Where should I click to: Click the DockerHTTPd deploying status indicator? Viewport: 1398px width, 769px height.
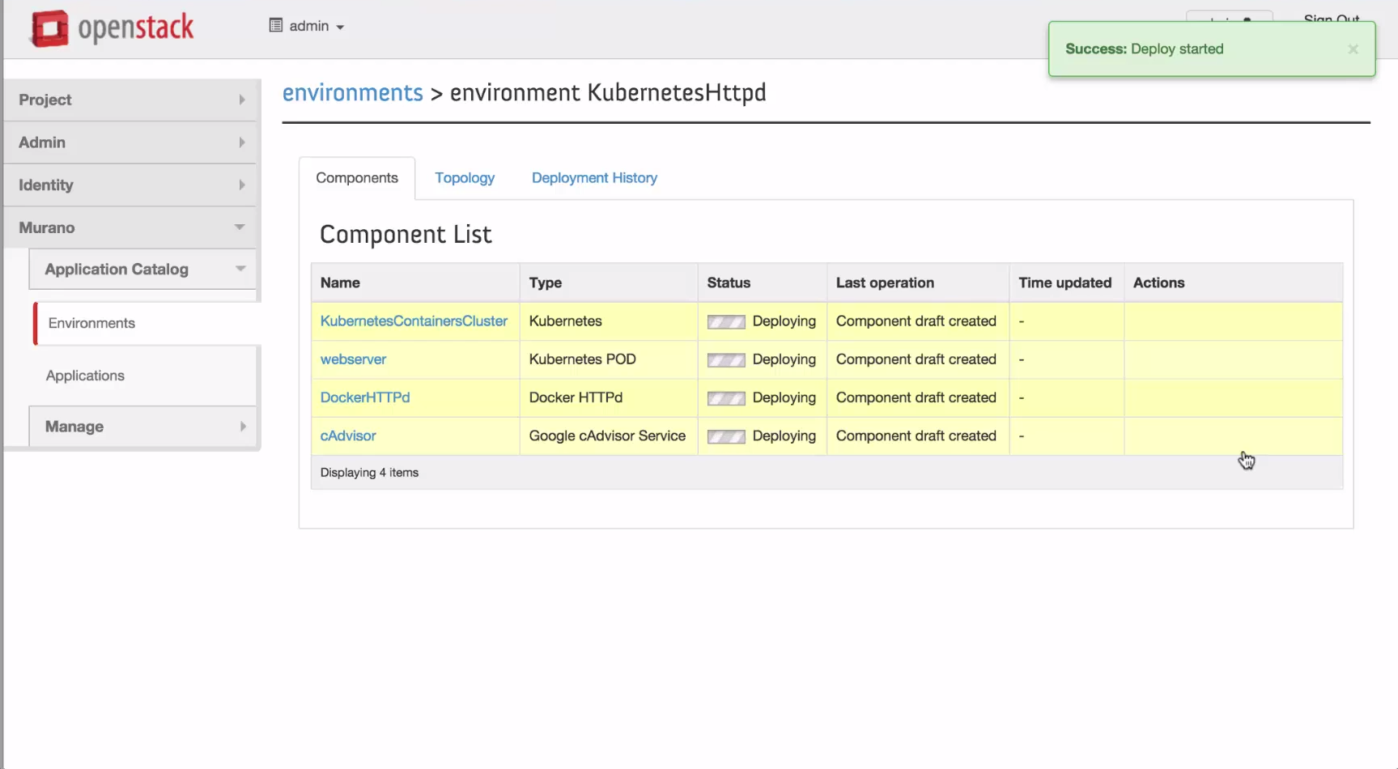pyautogui.click(x=725, y=398)
